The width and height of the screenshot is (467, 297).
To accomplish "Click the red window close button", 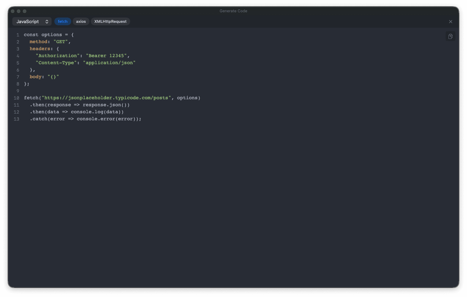I will pyautogui.click(x=13, y=11).
